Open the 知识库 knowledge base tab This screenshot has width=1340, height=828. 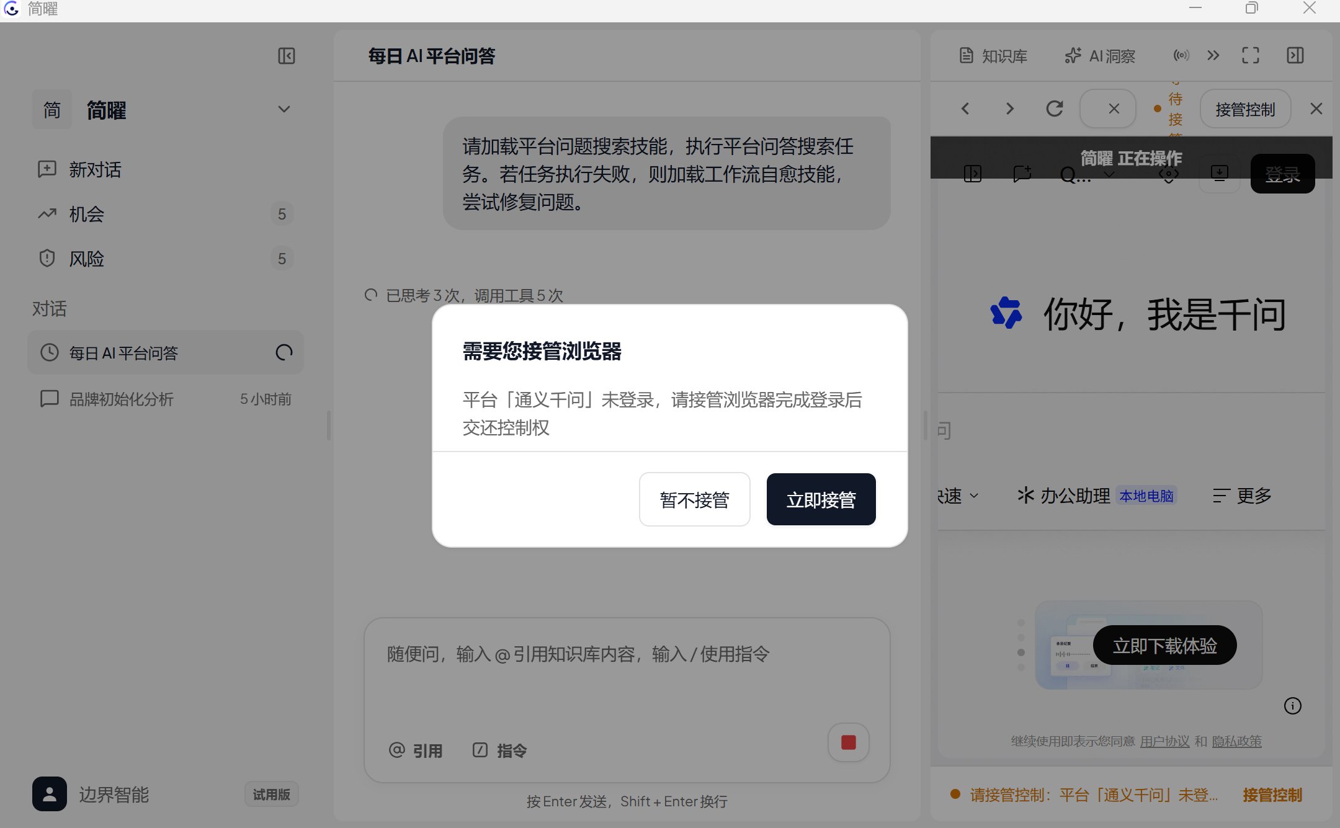(993, 56)
